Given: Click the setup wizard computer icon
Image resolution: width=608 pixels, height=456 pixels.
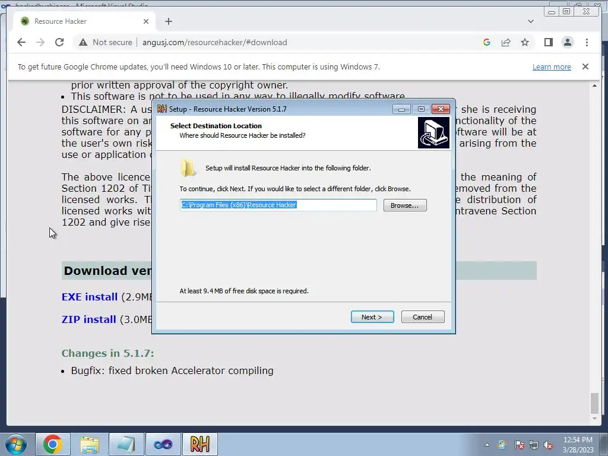Looking at the screenshot, I should [433, 132].
